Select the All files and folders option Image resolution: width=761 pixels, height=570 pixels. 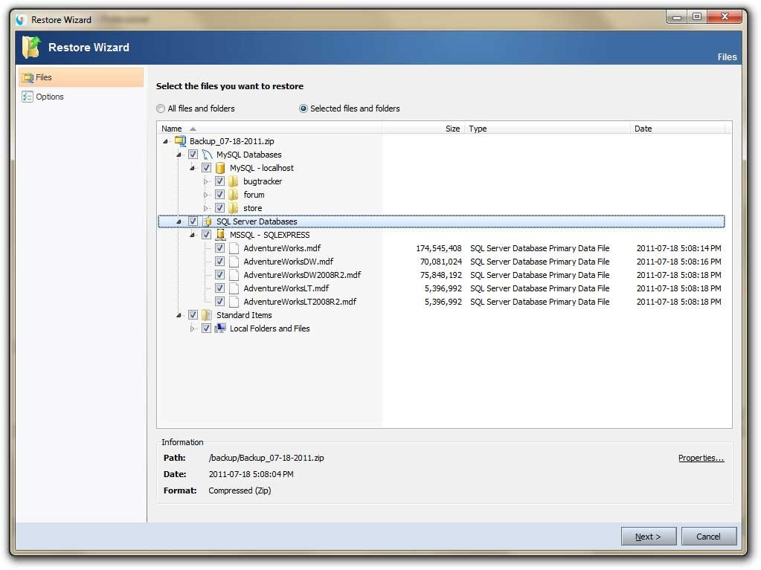(161, 108)
